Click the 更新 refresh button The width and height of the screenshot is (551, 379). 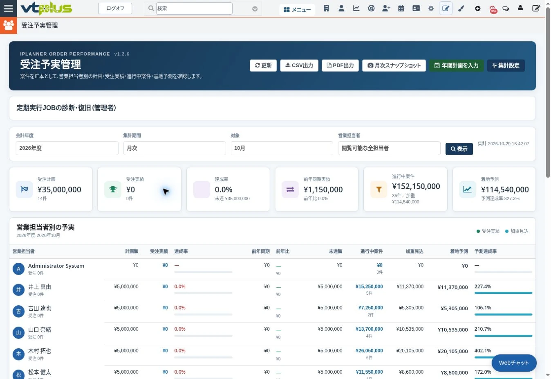point(263,65)
